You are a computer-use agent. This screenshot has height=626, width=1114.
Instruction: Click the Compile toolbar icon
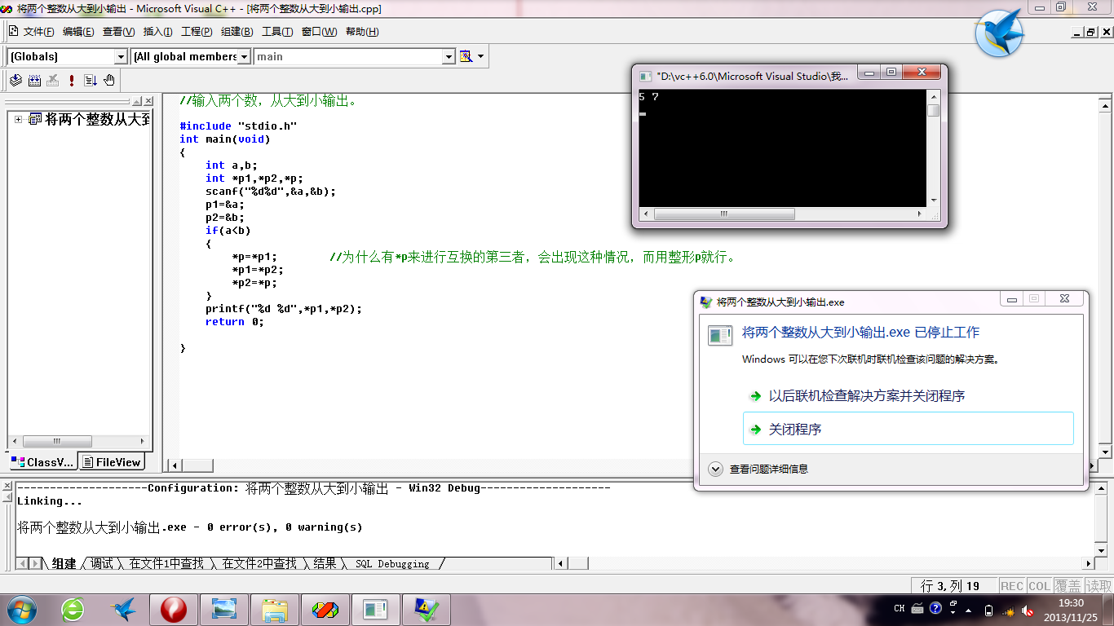point(15,80)
